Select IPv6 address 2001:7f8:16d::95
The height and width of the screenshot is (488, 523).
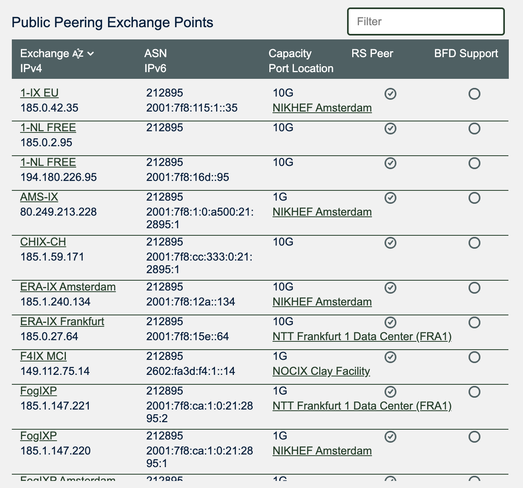click(x=188, y=177)
